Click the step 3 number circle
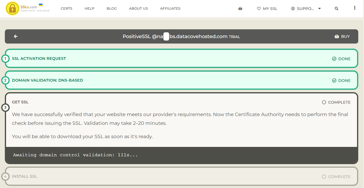Screen dimensions: 364x188 (x=5, y=108)
